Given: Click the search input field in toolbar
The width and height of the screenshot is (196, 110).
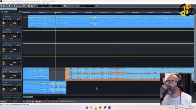Looking at the screenshot, I should click(87, 6).
